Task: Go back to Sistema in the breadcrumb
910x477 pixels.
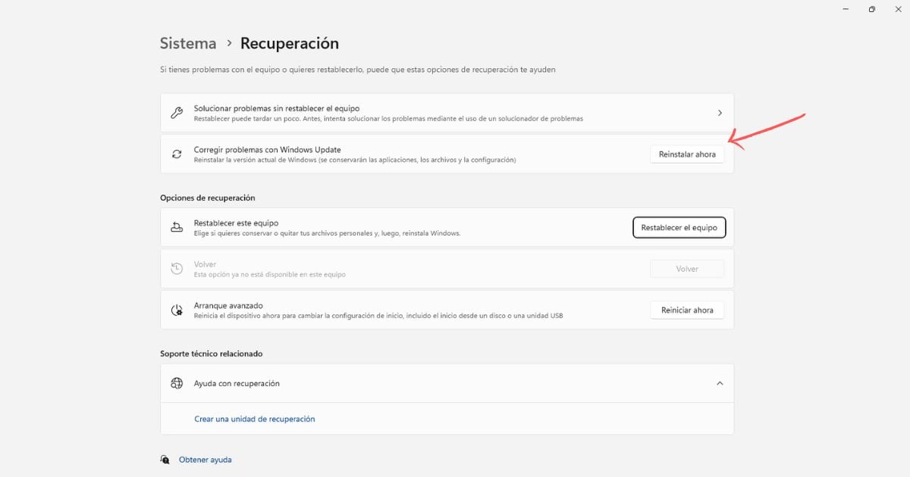Action: [188, 44]
